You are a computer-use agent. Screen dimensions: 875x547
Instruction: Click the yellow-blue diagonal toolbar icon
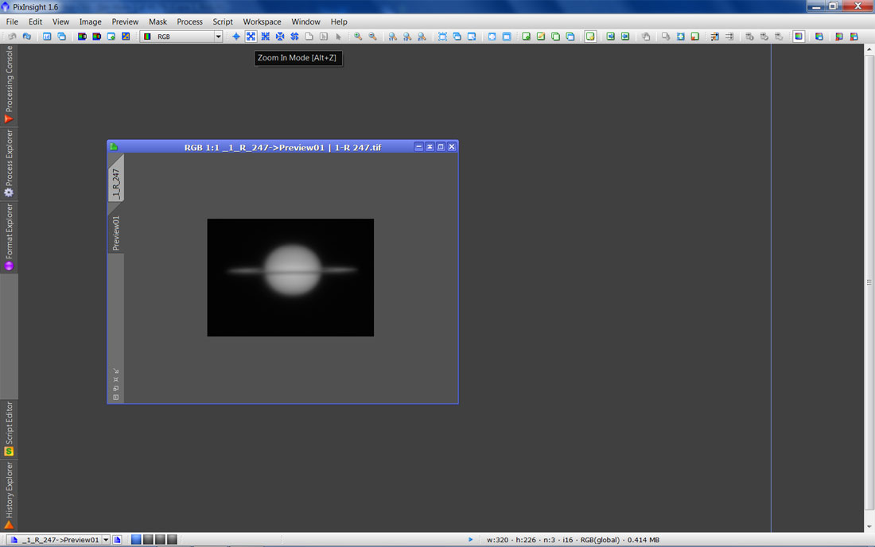(x=126, y=37)
